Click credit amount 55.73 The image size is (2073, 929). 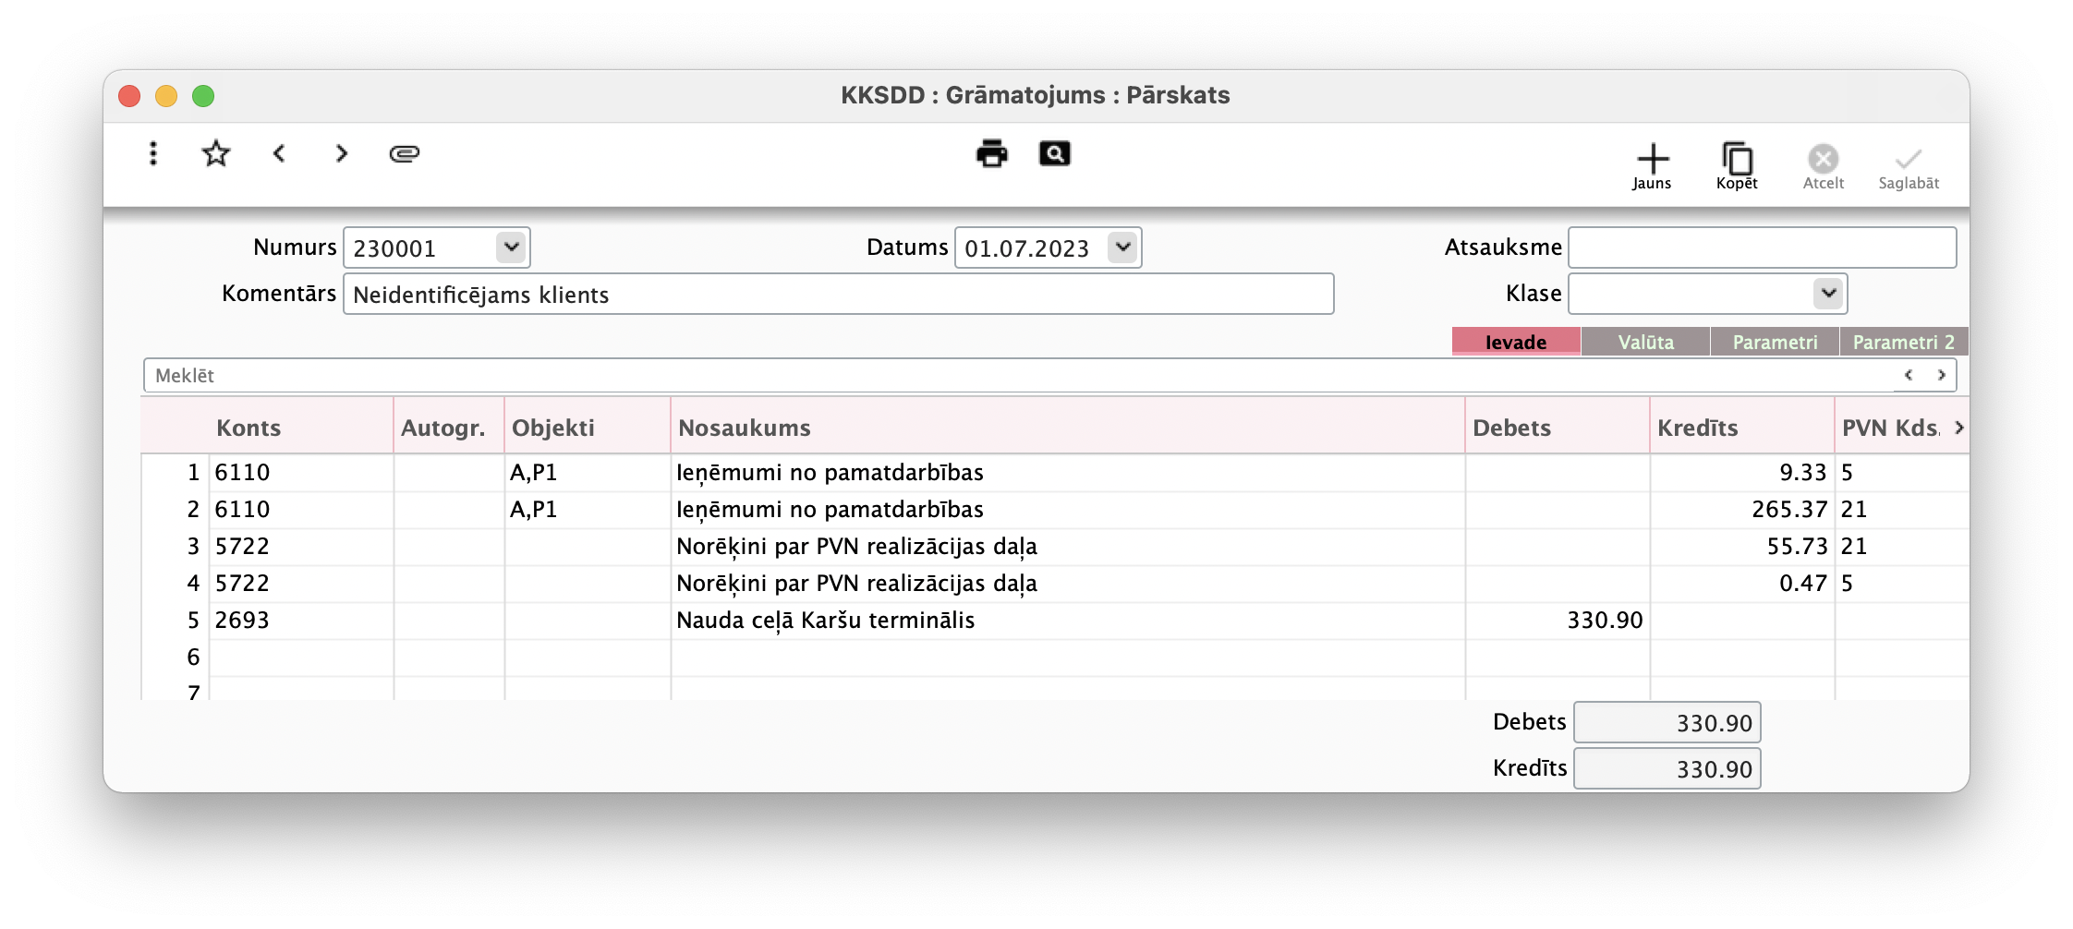point(1742,547)
